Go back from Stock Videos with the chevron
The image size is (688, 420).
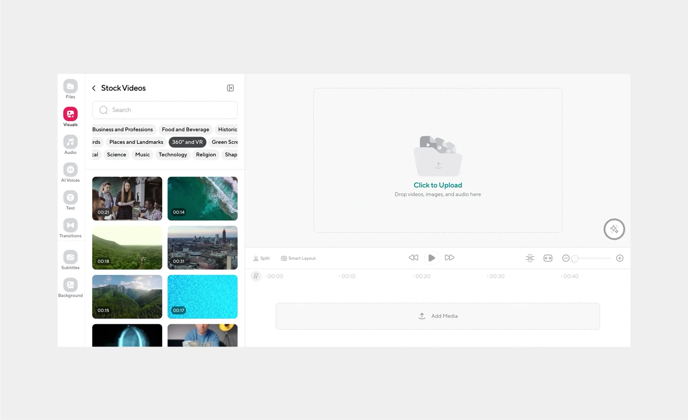[94, 88]
